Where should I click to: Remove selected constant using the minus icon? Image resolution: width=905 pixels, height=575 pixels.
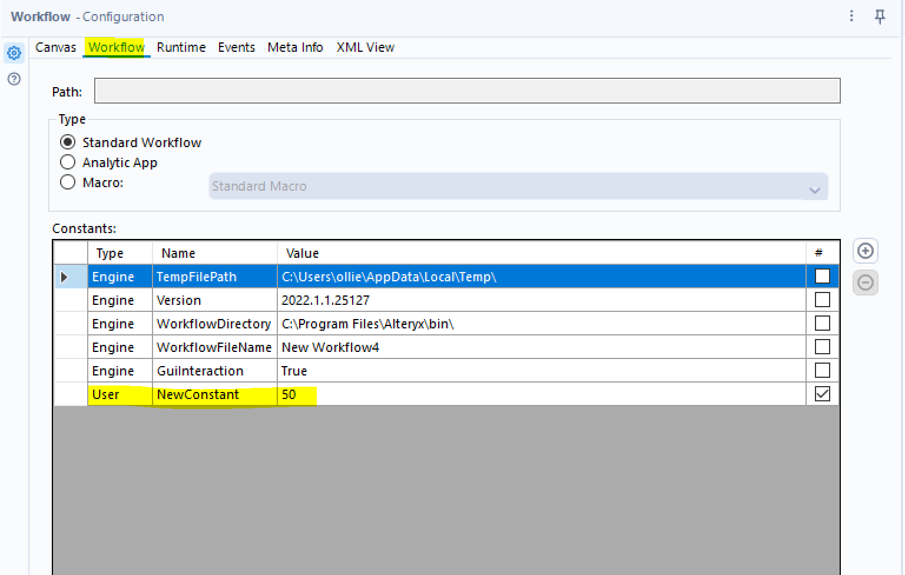coord(865,282)
